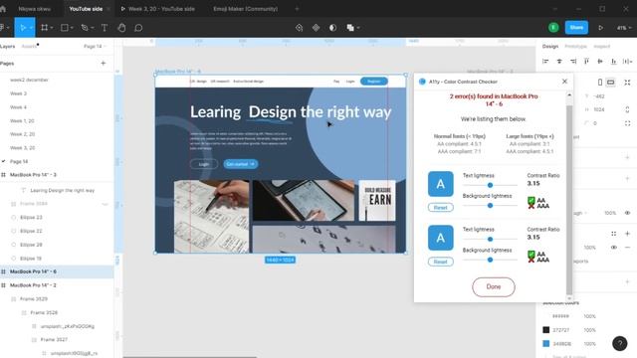The image size is (637, 358).
Task: Open the Pen tool dropdown arrow
Action: click(93, 28)
